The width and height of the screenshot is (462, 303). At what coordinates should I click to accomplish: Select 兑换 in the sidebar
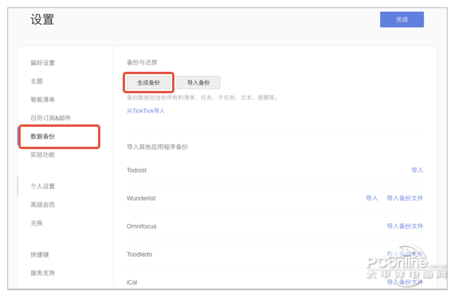37,223
